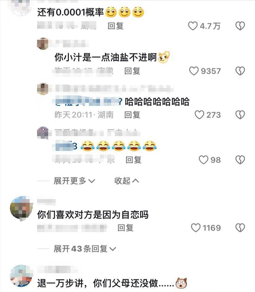Open the blue @mention before 哈哈哈哈哈哈哈
The height and width of the screenshot is (292, 255).
[x=88, y=102]
